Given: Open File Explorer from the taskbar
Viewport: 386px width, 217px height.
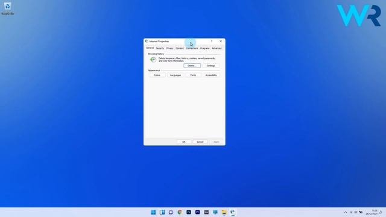Looking at the screenshot, I should coord(224,212).
